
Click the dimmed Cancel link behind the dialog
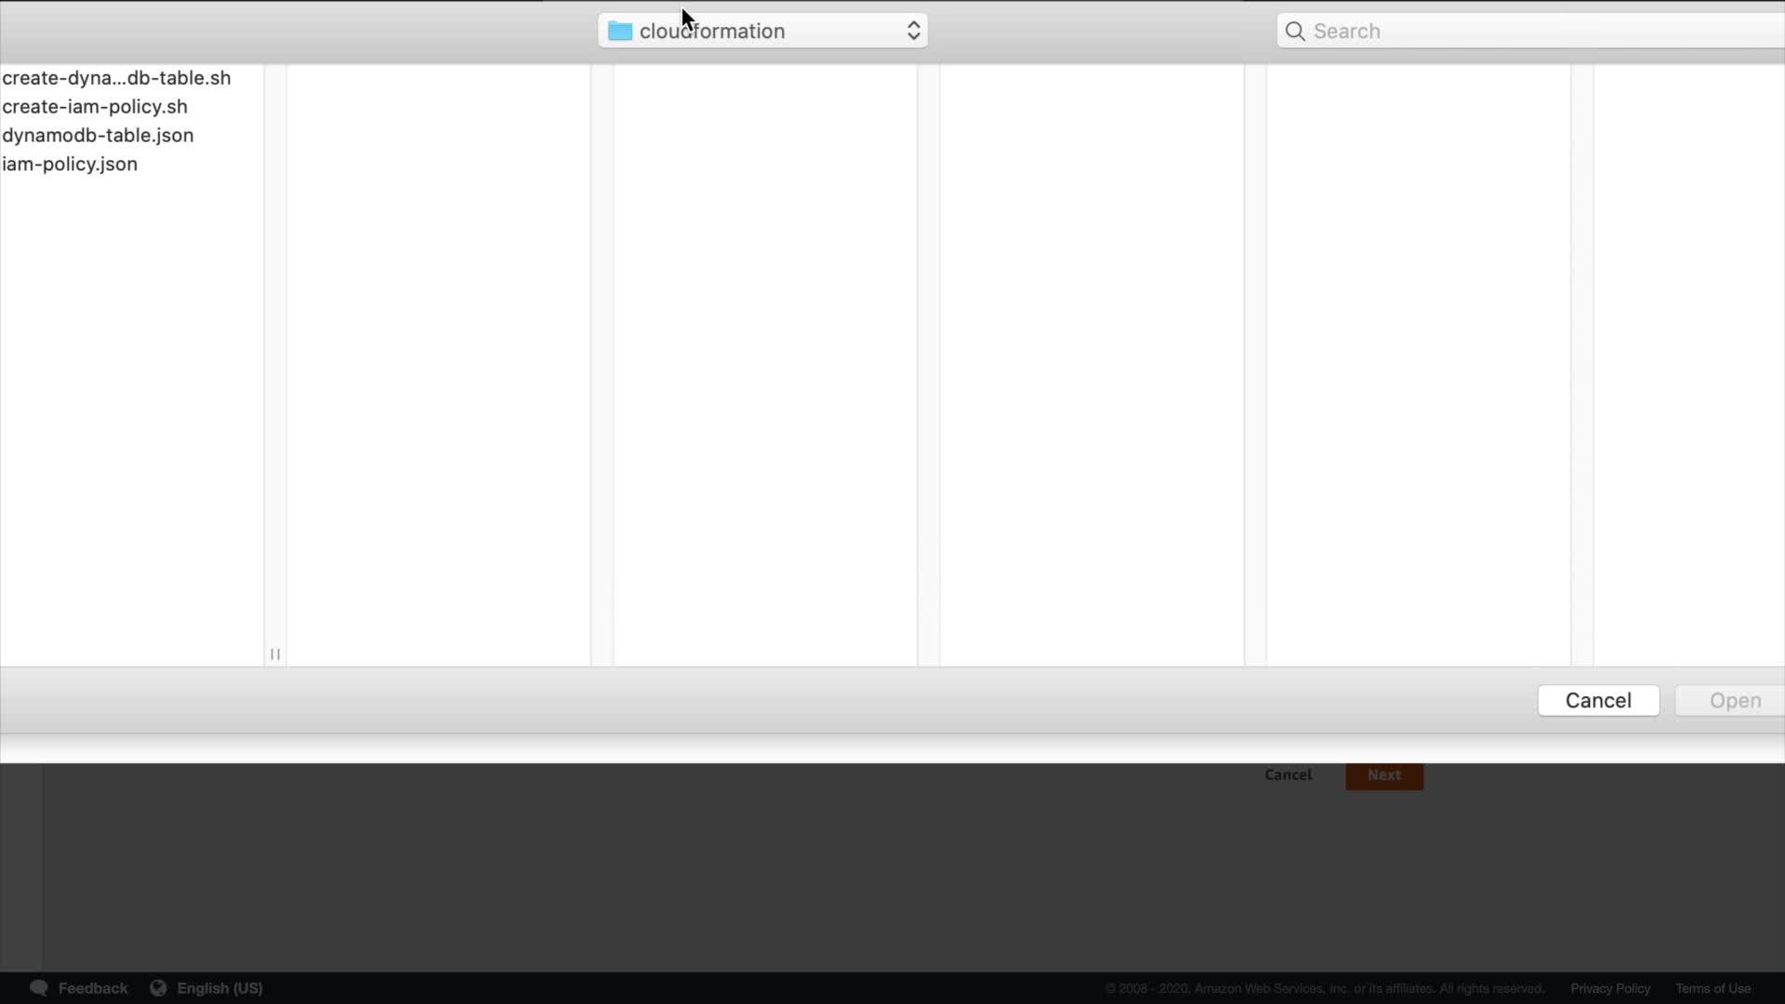1288,774
